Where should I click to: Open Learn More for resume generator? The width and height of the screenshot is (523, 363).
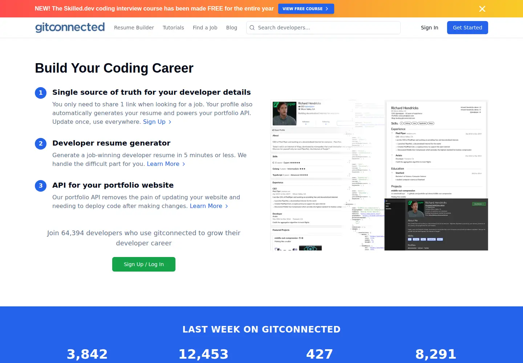(166, 164)
